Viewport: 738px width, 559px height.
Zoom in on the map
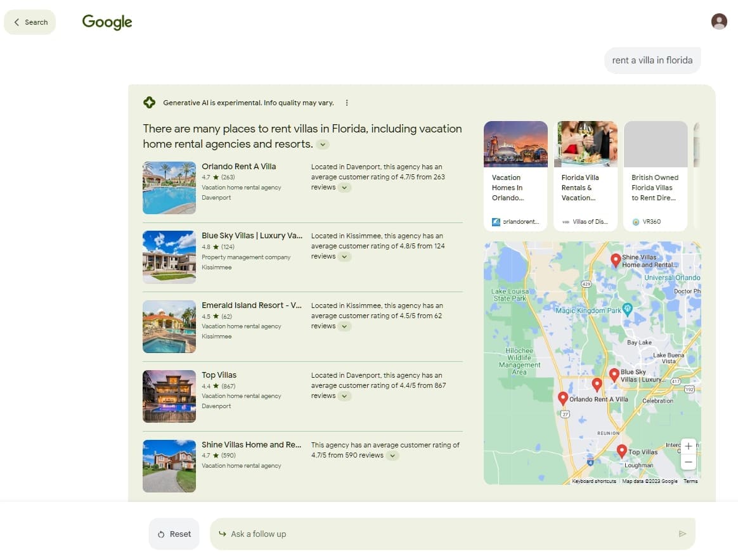[x=688, y=446]
